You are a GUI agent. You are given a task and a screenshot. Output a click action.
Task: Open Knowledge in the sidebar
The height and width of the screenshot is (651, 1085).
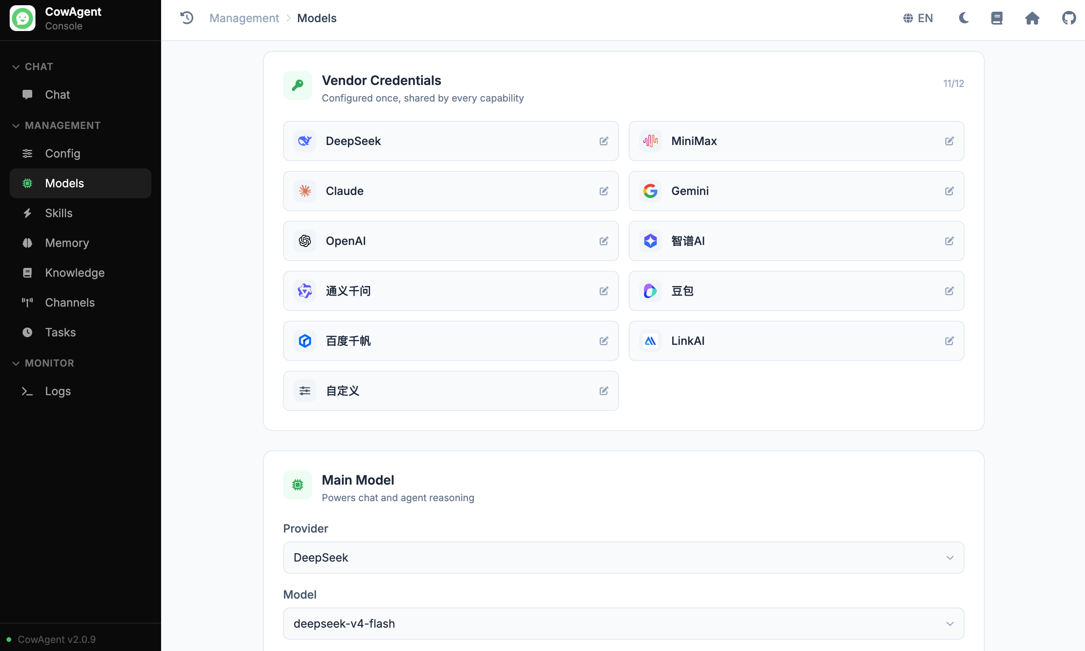point(80,273)
